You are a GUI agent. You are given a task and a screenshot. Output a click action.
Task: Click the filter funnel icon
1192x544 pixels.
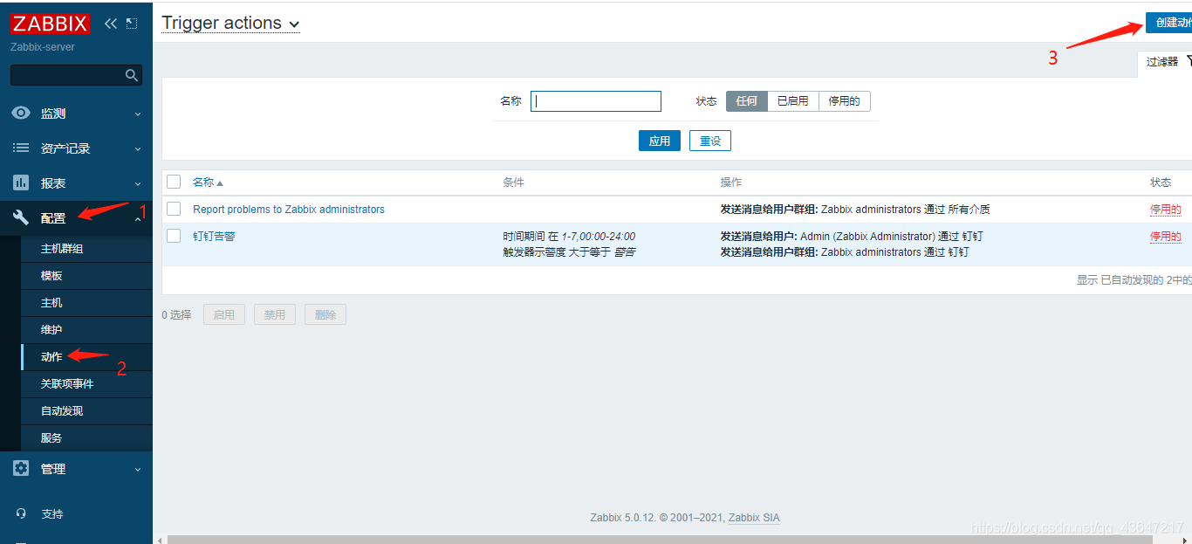1189,61
